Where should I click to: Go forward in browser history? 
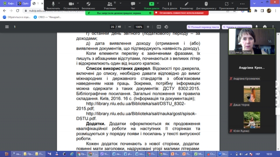click(x=11, y=10)
